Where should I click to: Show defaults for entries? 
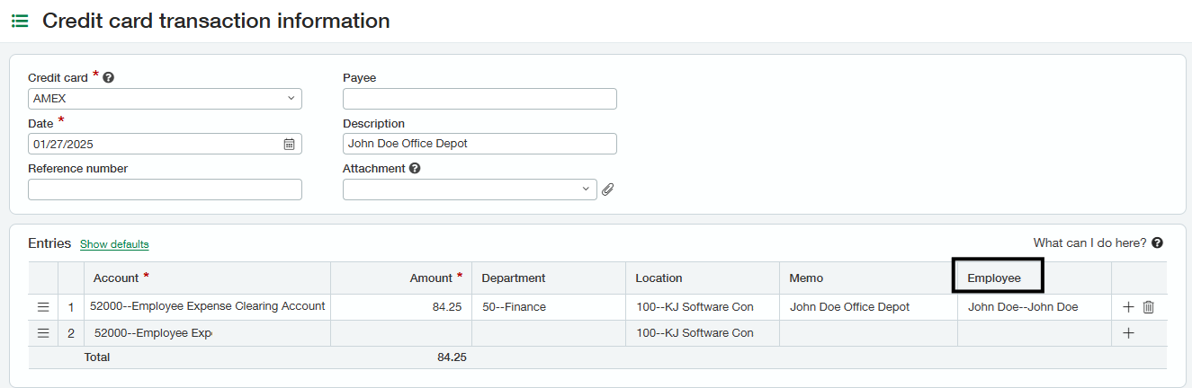click(x=114, y=244)
